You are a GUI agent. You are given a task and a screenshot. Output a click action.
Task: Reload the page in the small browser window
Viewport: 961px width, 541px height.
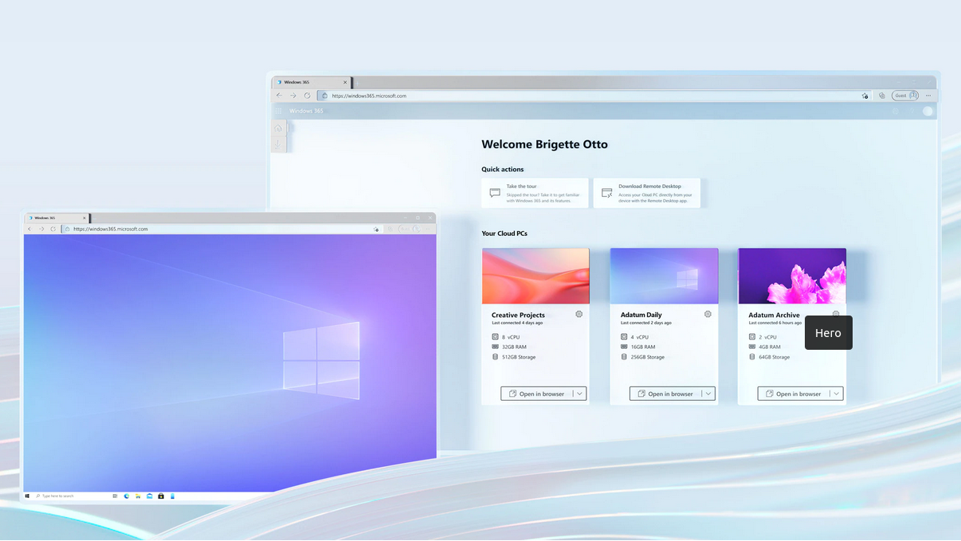(53, 229)
